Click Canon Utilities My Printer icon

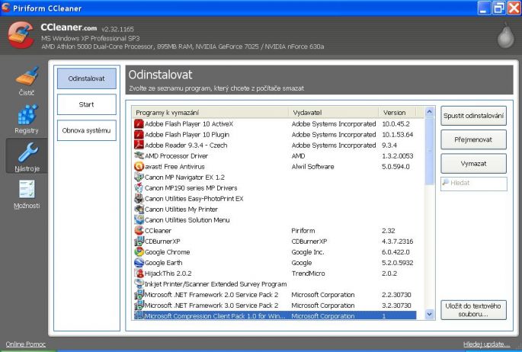click(x=139, y=210)
